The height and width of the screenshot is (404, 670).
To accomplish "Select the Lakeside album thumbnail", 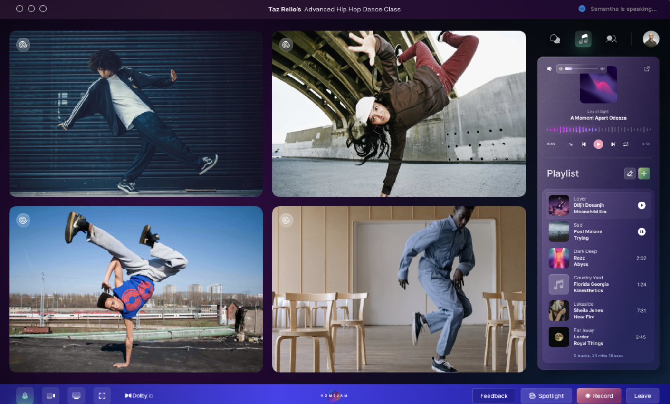I will pyautogui.click(x=559, y=310).
